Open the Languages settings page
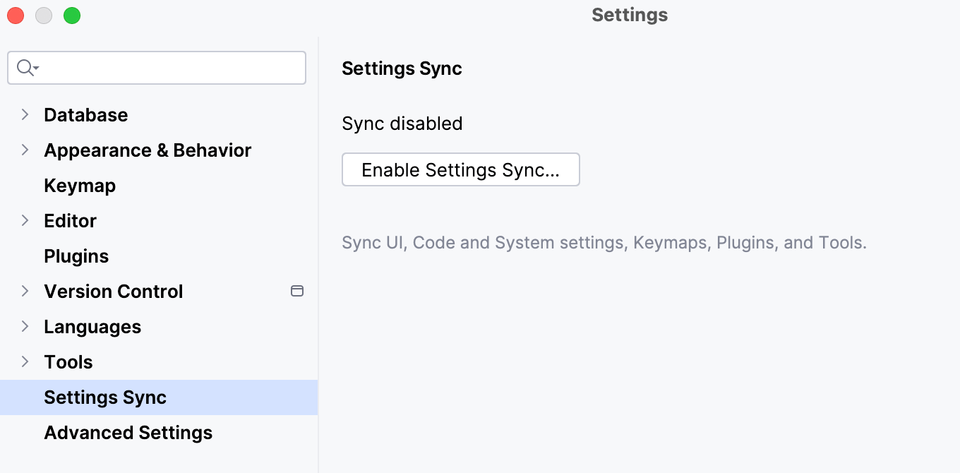The height and width of the screenshot is (473, 960). click(92, 326)
